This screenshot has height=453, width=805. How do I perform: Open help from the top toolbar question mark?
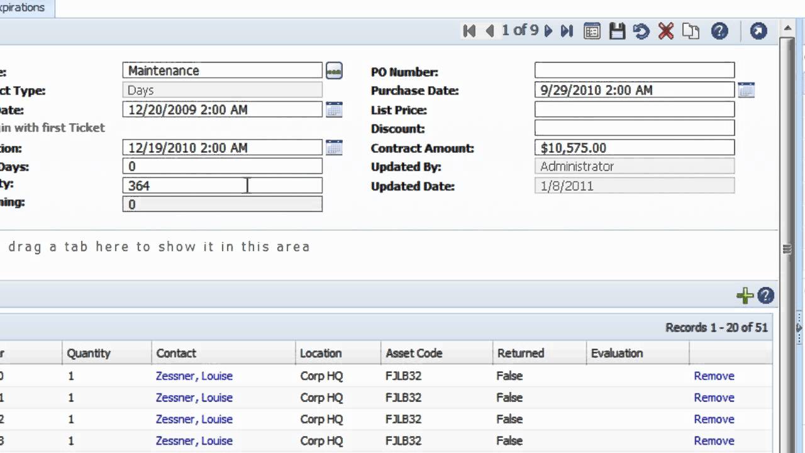(x=719, y=31)
